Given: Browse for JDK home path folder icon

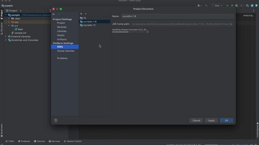Looking at the screenshot, I should click(x=231, y=24).
